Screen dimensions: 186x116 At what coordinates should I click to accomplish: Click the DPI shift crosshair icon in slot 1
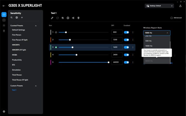pos(56,32)
